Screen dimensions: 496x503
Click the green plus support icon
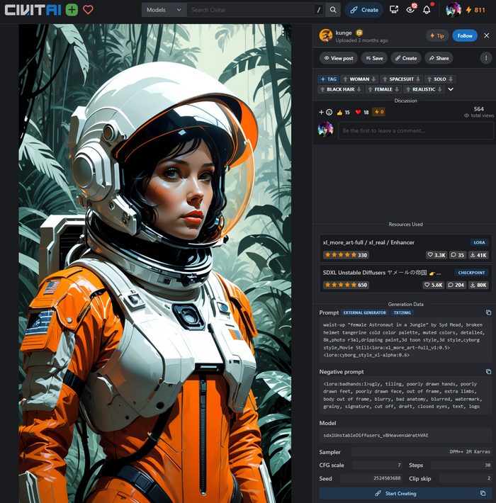[x=72, y=10]
